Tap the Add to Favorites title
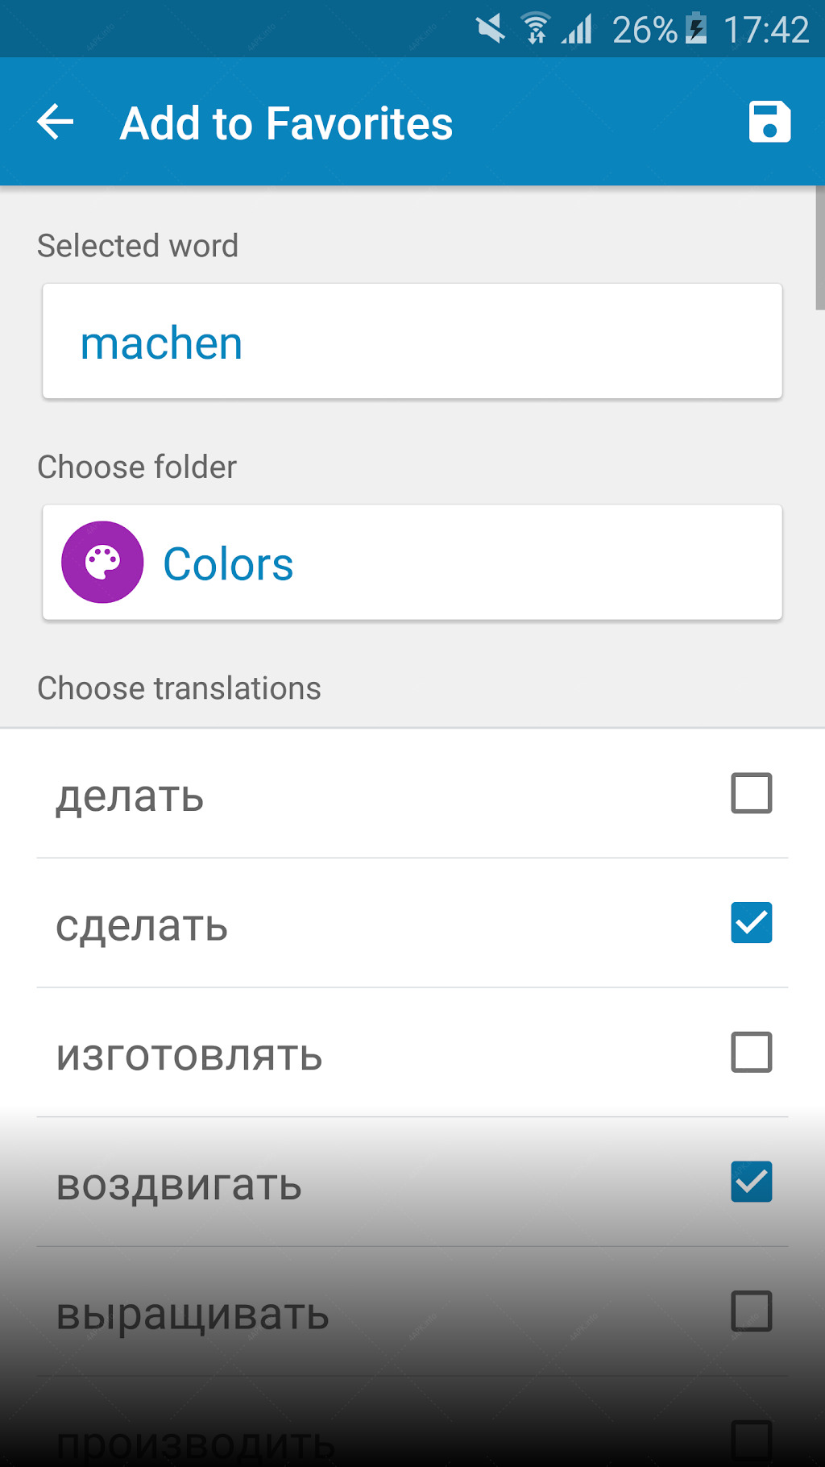825x1467 pixels. coord(286,123)
